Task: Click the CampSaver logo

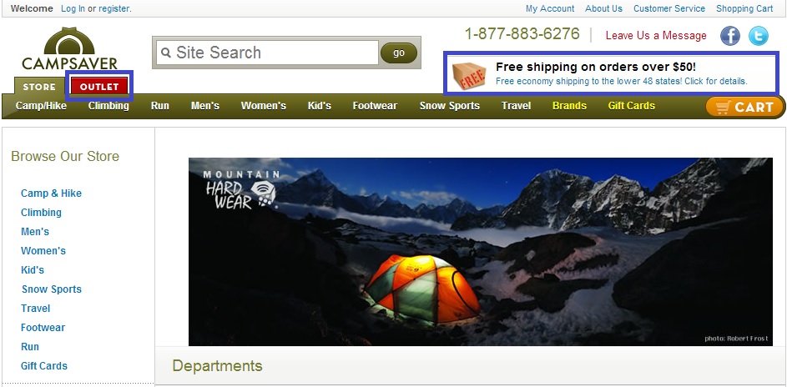Action: (x=69, y=48)
